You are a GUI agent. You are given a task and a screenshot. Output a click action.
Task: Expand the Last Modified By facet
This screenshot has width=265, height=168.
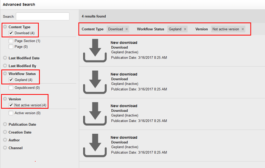[5, 66]
